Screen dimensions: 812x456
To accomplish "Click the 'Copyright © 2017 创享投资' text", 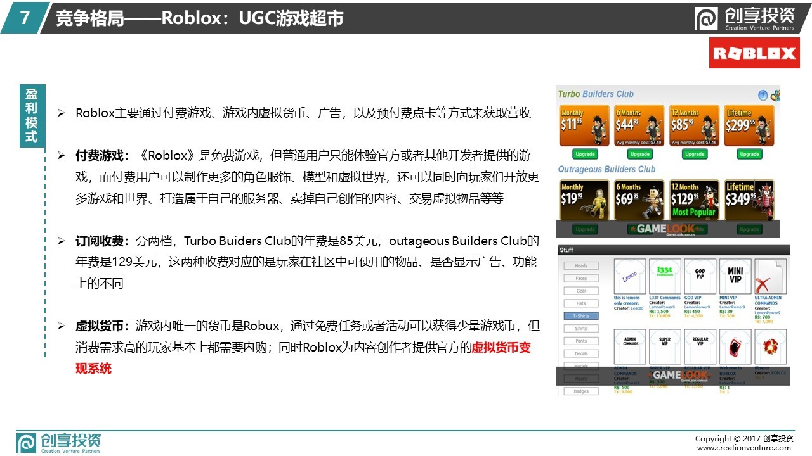I will (744, 439).
